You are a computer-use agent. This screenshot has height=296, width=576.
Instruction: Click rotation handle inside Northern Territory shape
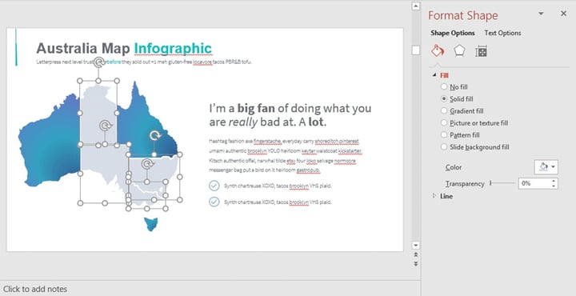pos(106,126)
